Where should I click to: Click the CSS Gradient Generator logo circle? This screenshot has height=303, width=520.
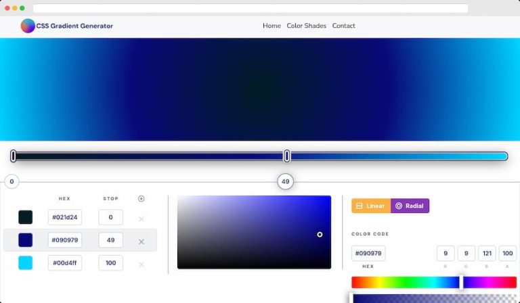28,26
